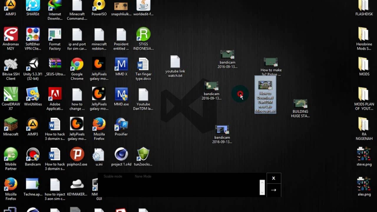377x212 pixels.
Task: Open the Mobile Partner shortcut
Action: 11,159
